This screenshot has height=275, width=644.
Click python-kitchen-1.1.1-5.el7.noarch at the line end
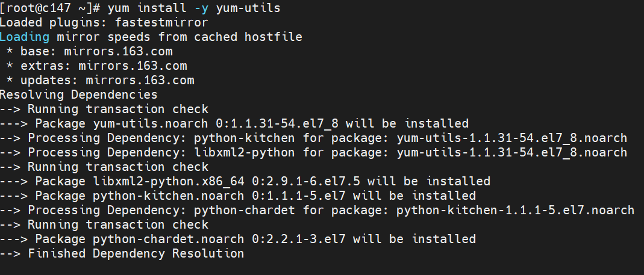coord(515,211)
